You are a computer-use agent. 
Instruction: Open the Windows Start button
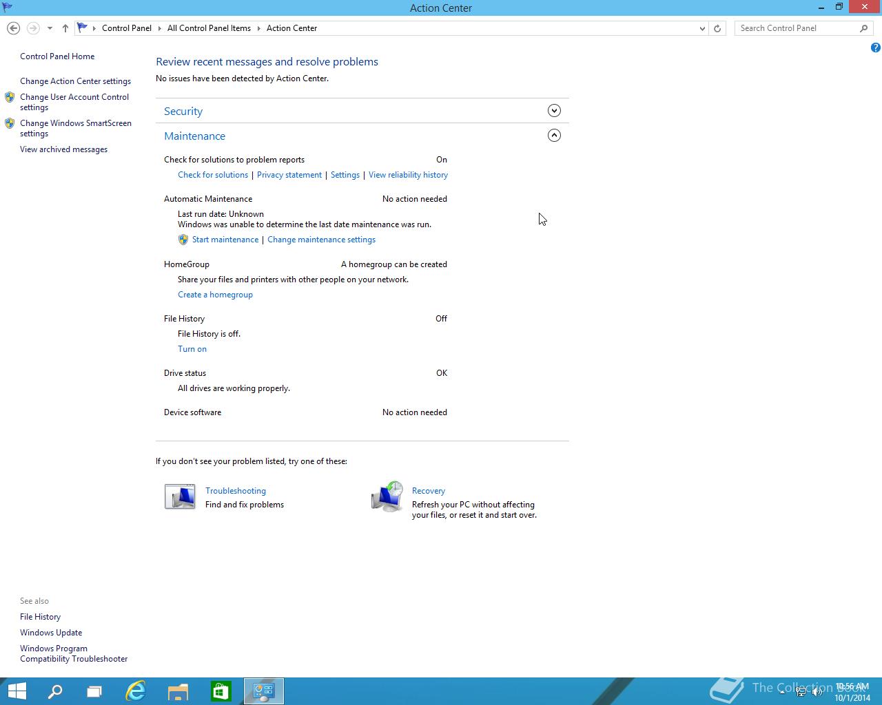point(17,691)
